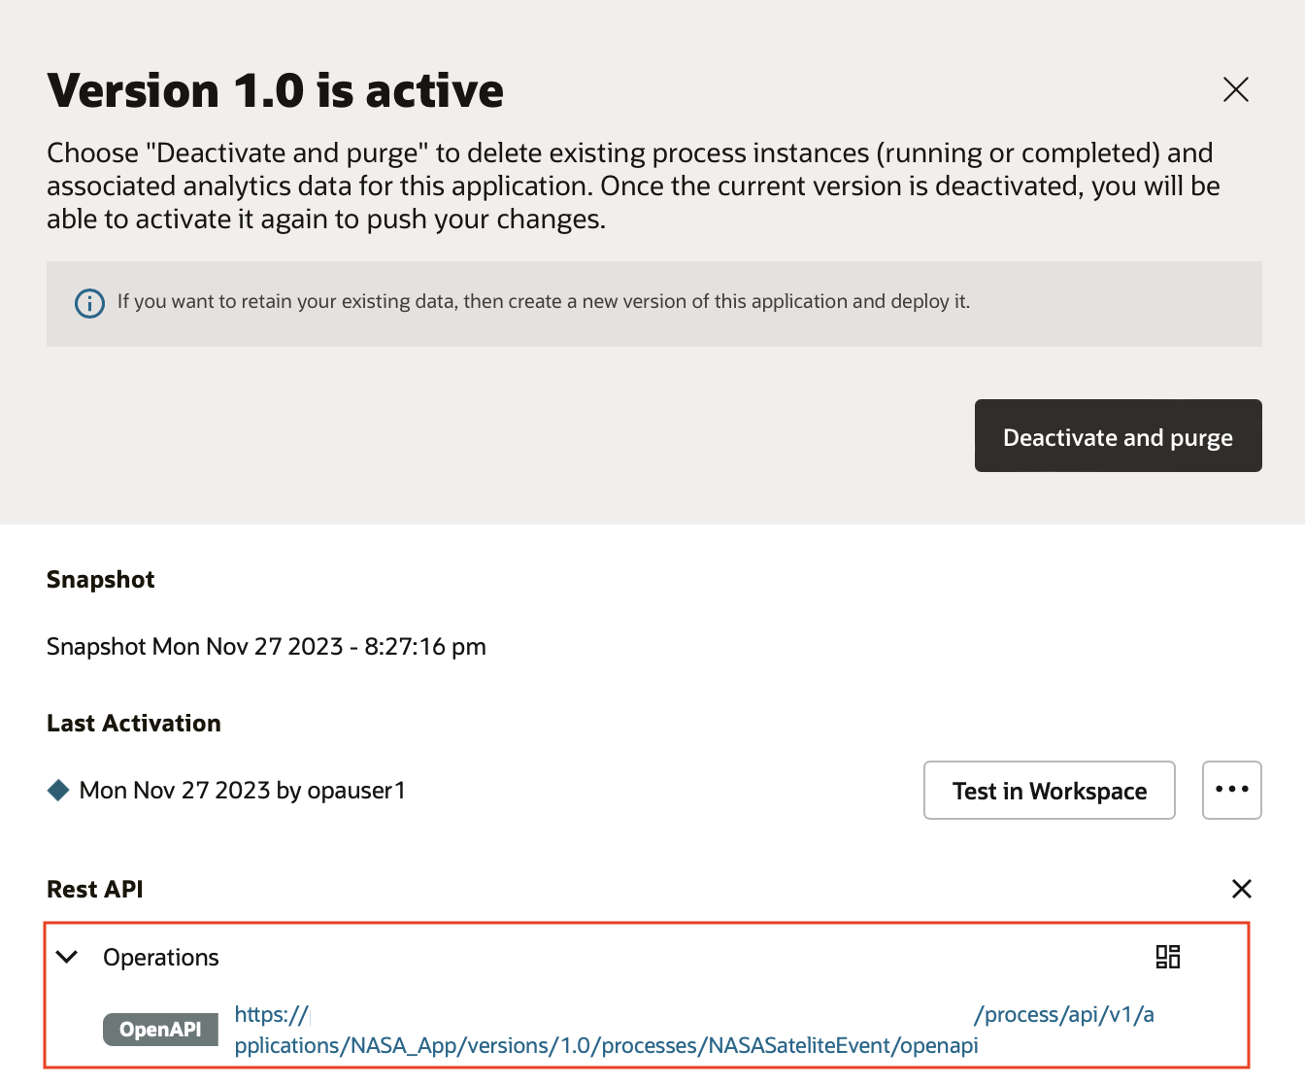Click the compact layout icon beside Operations
Image resolution: width=1305 pixels, height=1084 pixels.
[x=1168, y=957]
